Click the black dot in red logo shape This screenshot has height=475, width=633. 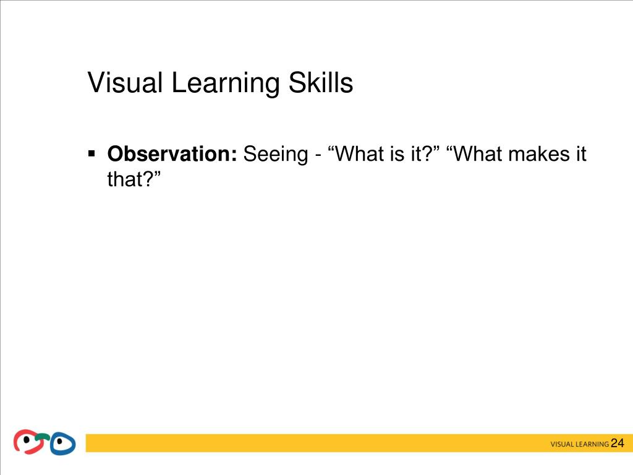pyautogui.click(x=26, y=440)
